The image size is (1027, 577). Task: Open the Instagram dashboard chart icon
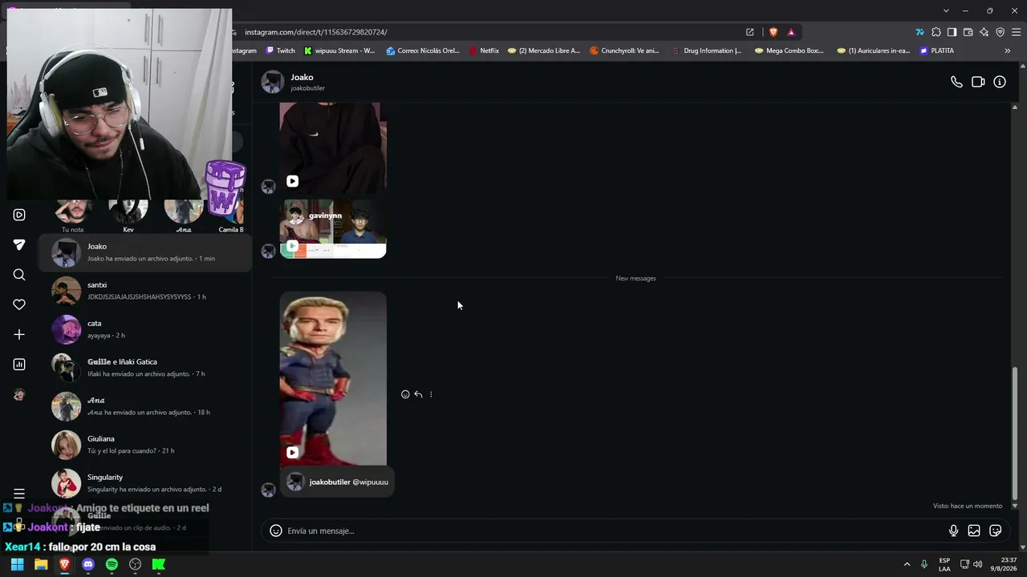click(x=19, y=365)
